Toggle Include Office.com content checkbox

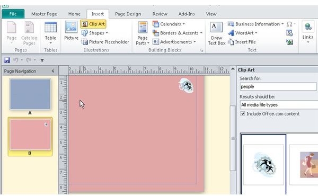click(243, 113)
